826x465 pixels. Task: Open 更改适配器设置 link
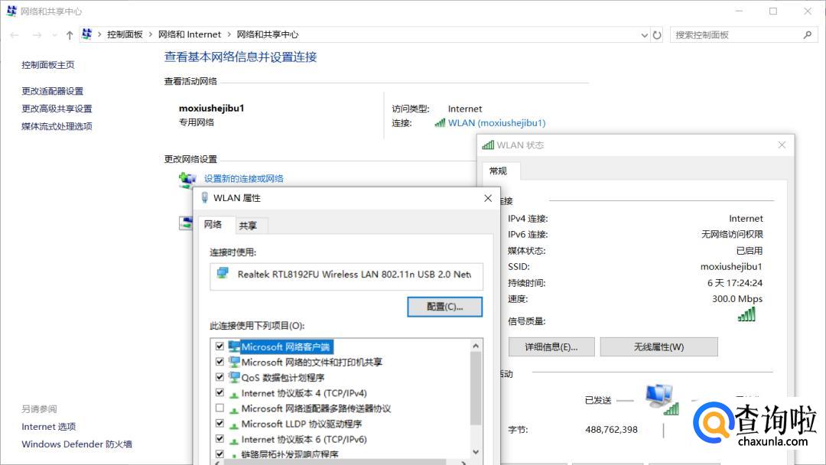click(x=53, y=91)
